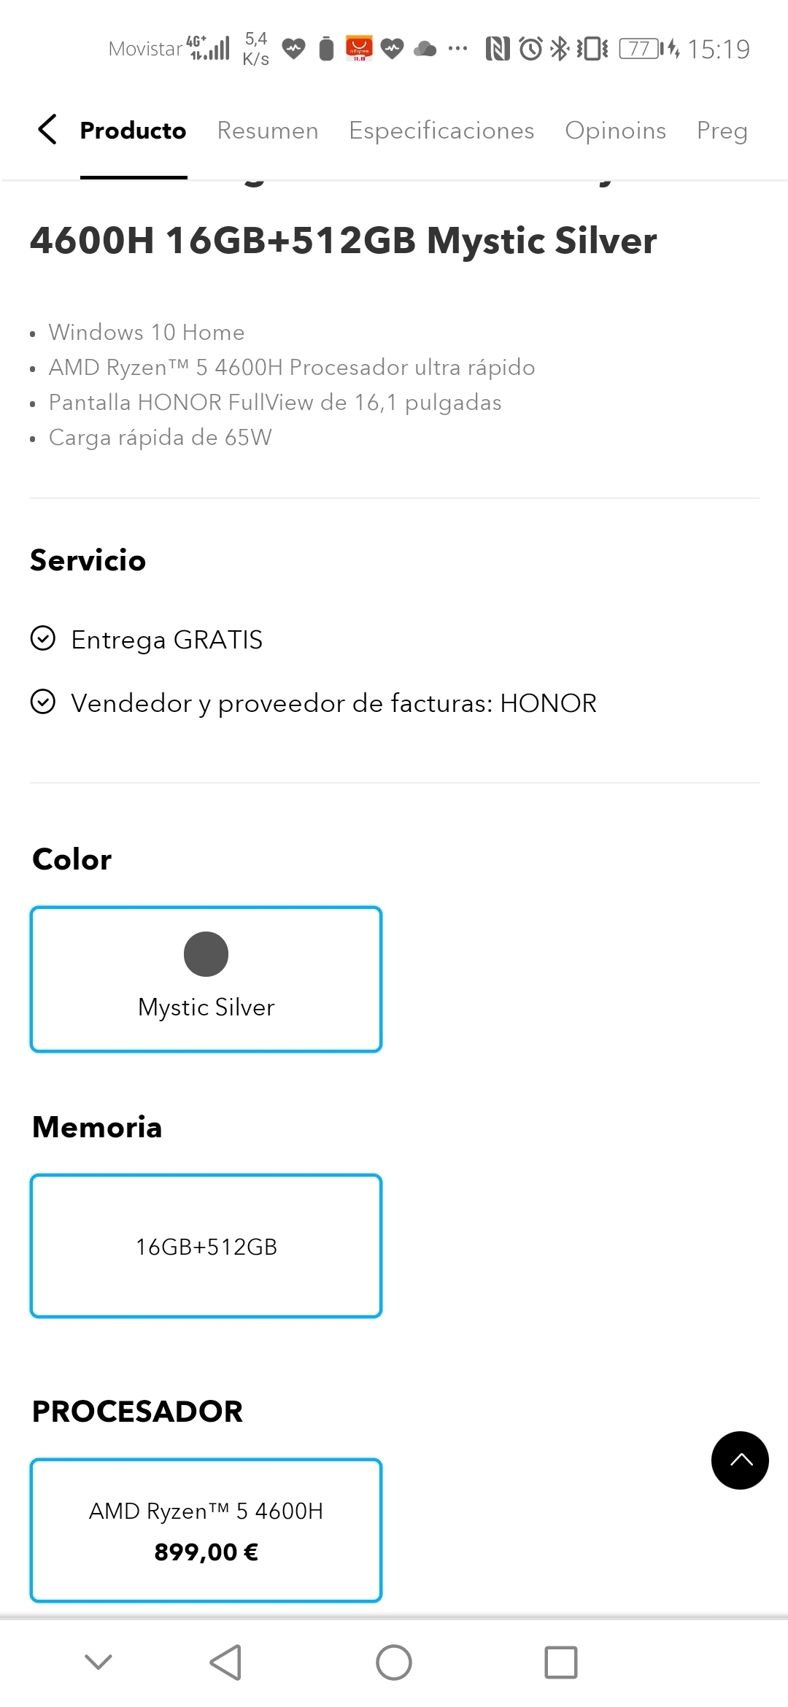Screen dimensions: 788x1707
Task: Tap the Mystic Silver color circle swatch
Action: [206, 953]
